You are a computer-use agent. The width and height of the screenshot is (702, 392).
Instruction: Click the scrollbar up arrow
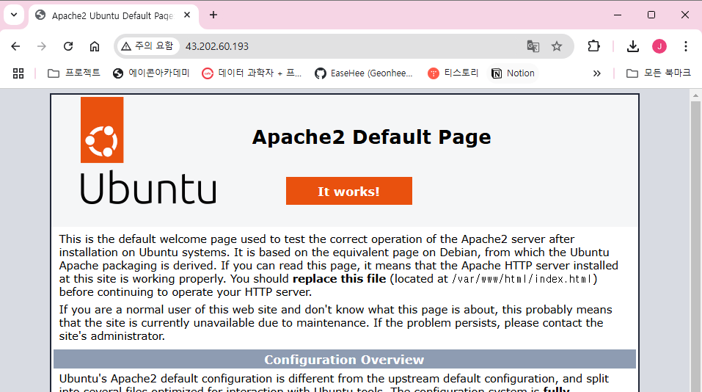[x=695, y=95]
